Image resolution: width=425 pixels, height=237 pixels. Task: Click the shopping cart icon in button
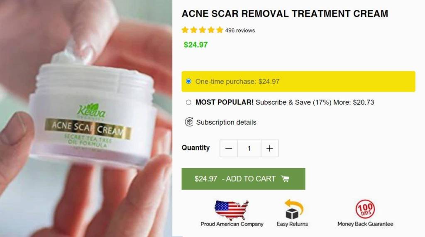click(285, 179)
